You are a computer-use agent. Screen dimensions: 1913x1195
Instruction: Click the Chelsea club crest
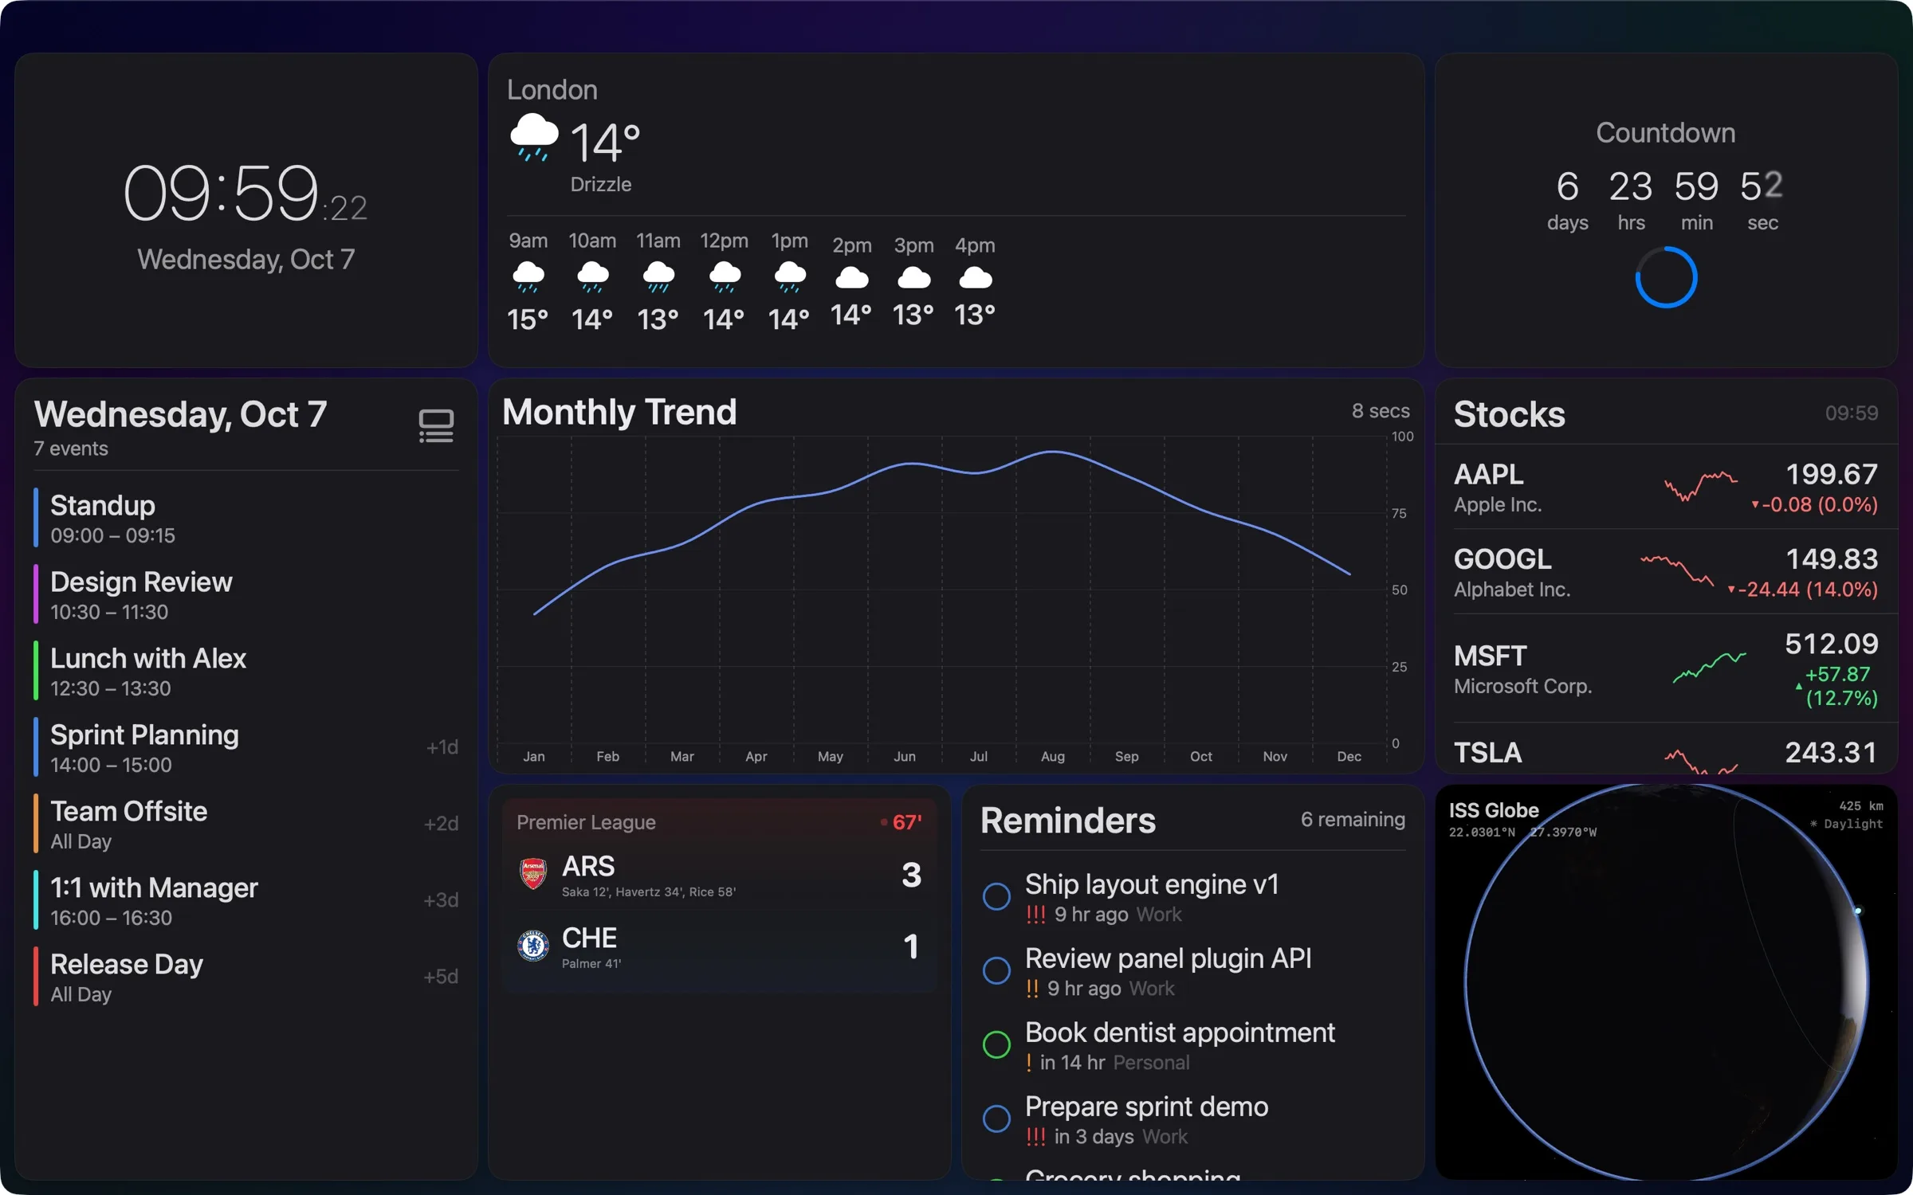[x=532, y=946]
